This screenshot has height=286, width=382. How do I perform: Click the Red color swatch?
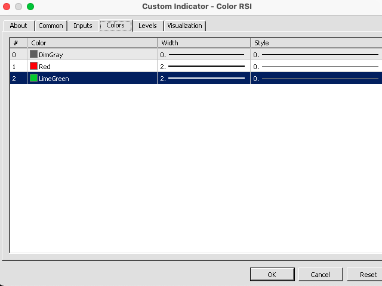click(33, 66)
